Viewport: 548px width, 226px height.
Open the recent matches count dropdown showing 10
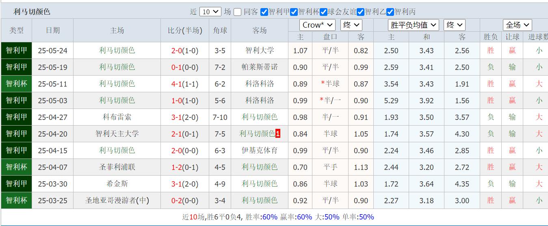click(210, 12)
